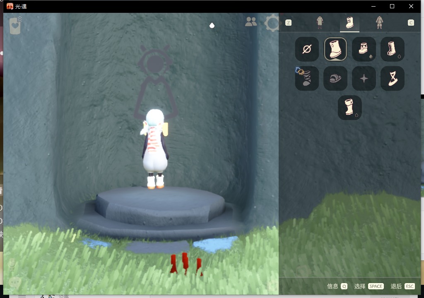424x298 pixels.
Task: Open the heart emote card icon
Action: click(15, 25)
